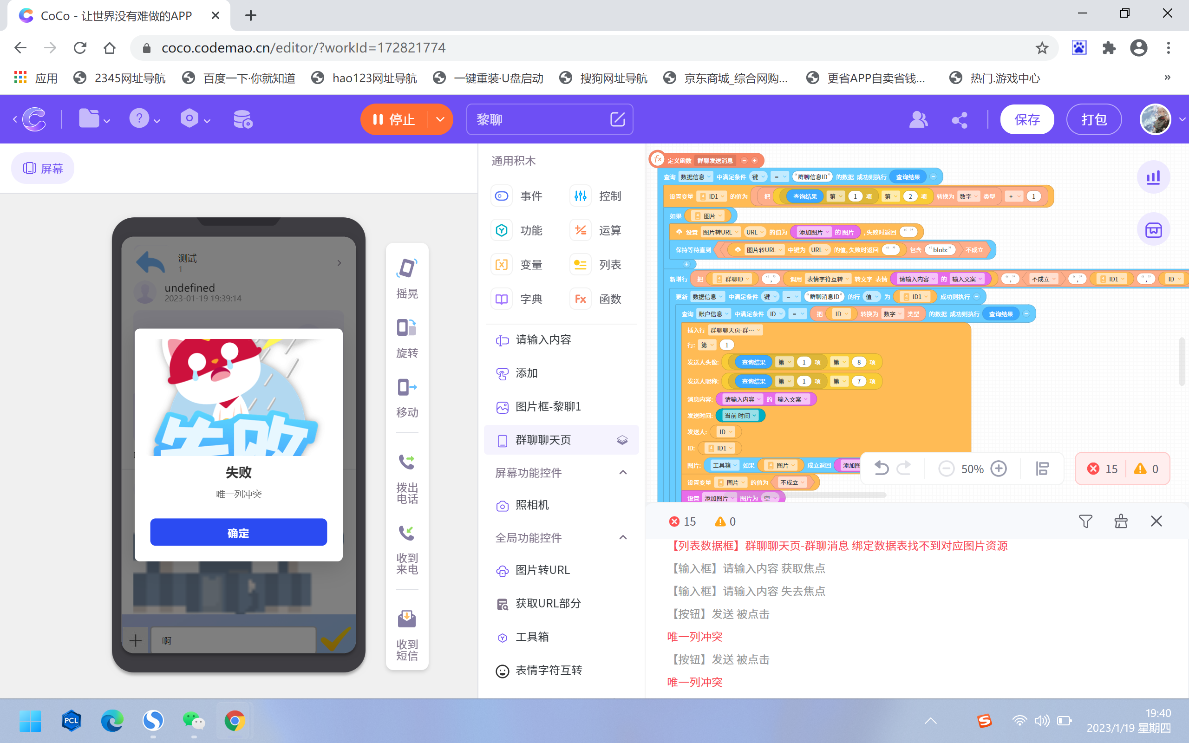The image size is (1189, 743).
Task: Open the 屏幕 screens panel
Action: [x=43, y=169]
